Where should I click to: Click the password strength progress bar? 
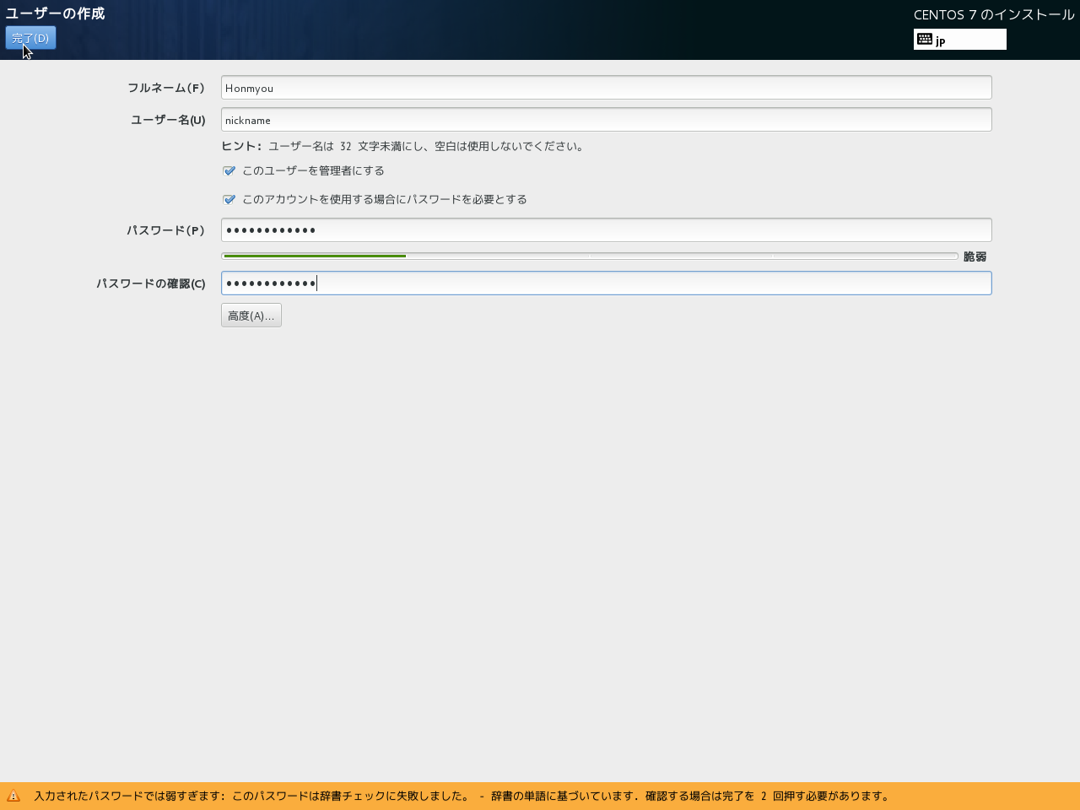tap(589, 256)
